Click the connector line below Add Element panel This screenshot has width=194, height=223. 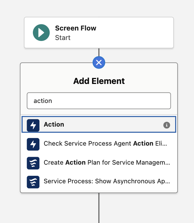pyautogui.click(x=99, y=208)
